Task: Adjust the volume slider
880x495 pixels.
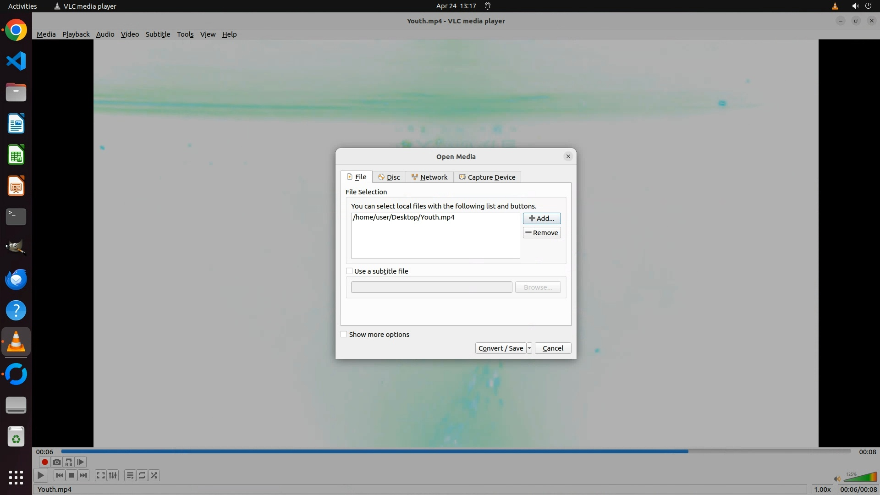Action: click(859, 478)
